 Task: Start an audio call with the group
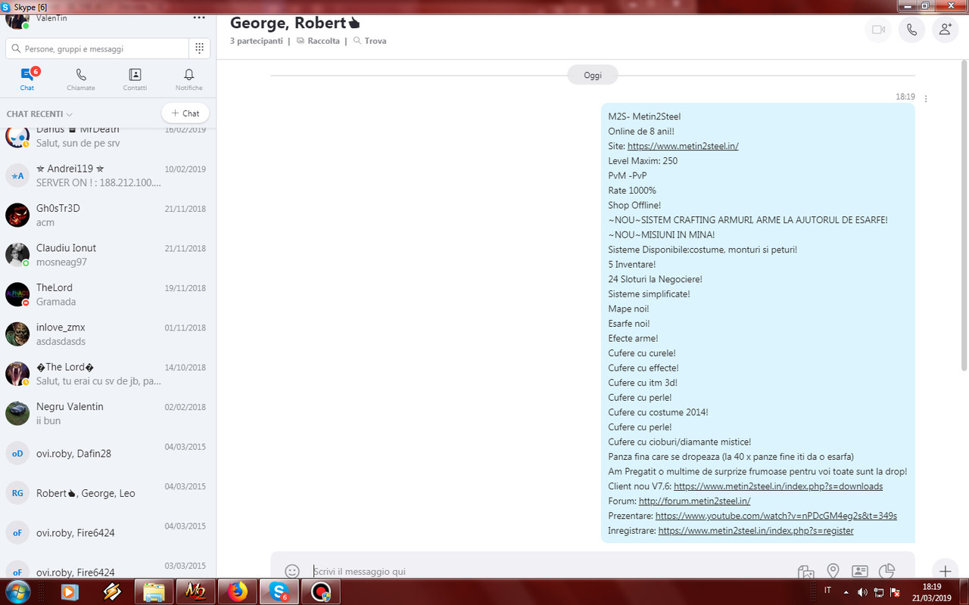tap(911, 29)
